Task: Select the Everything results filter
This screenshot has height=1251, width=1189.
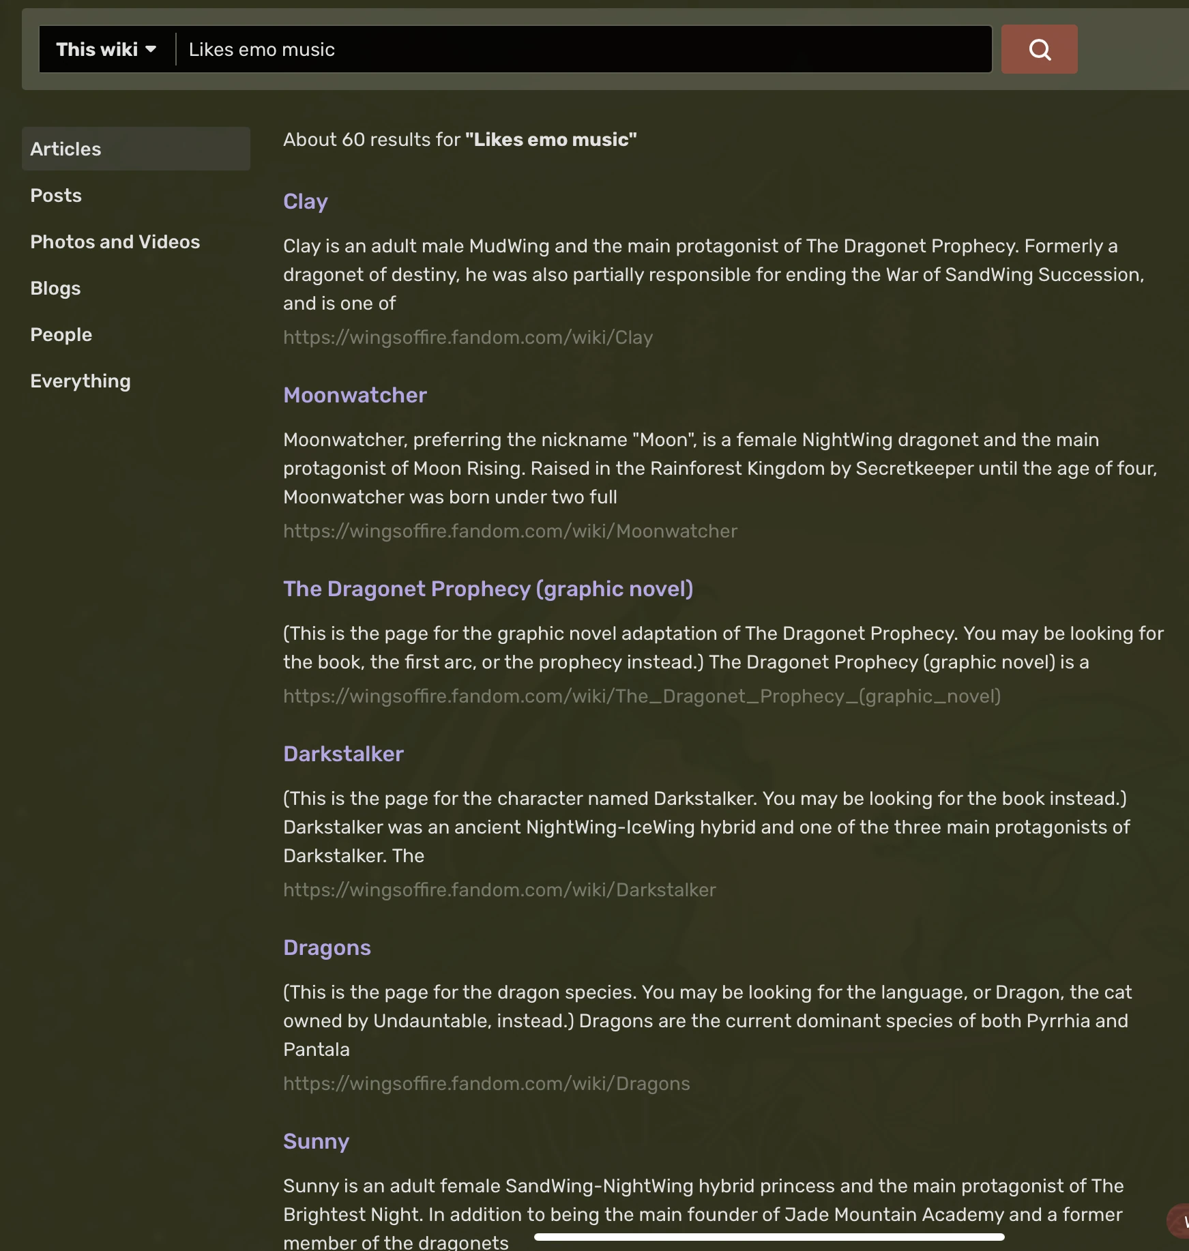Action: pos(80,381)
